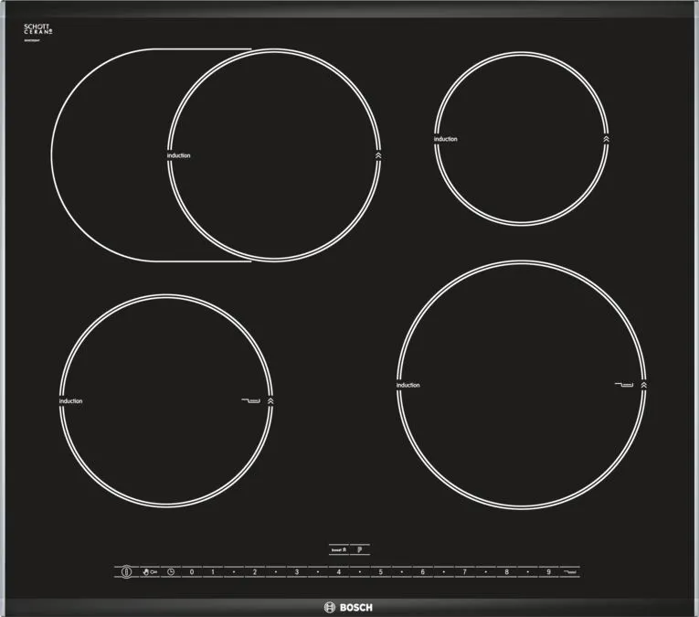The width and height of the screenshot is (699, 617).
Task: Click double chevron on bottom-right zone
Action: tap(644, 385)
